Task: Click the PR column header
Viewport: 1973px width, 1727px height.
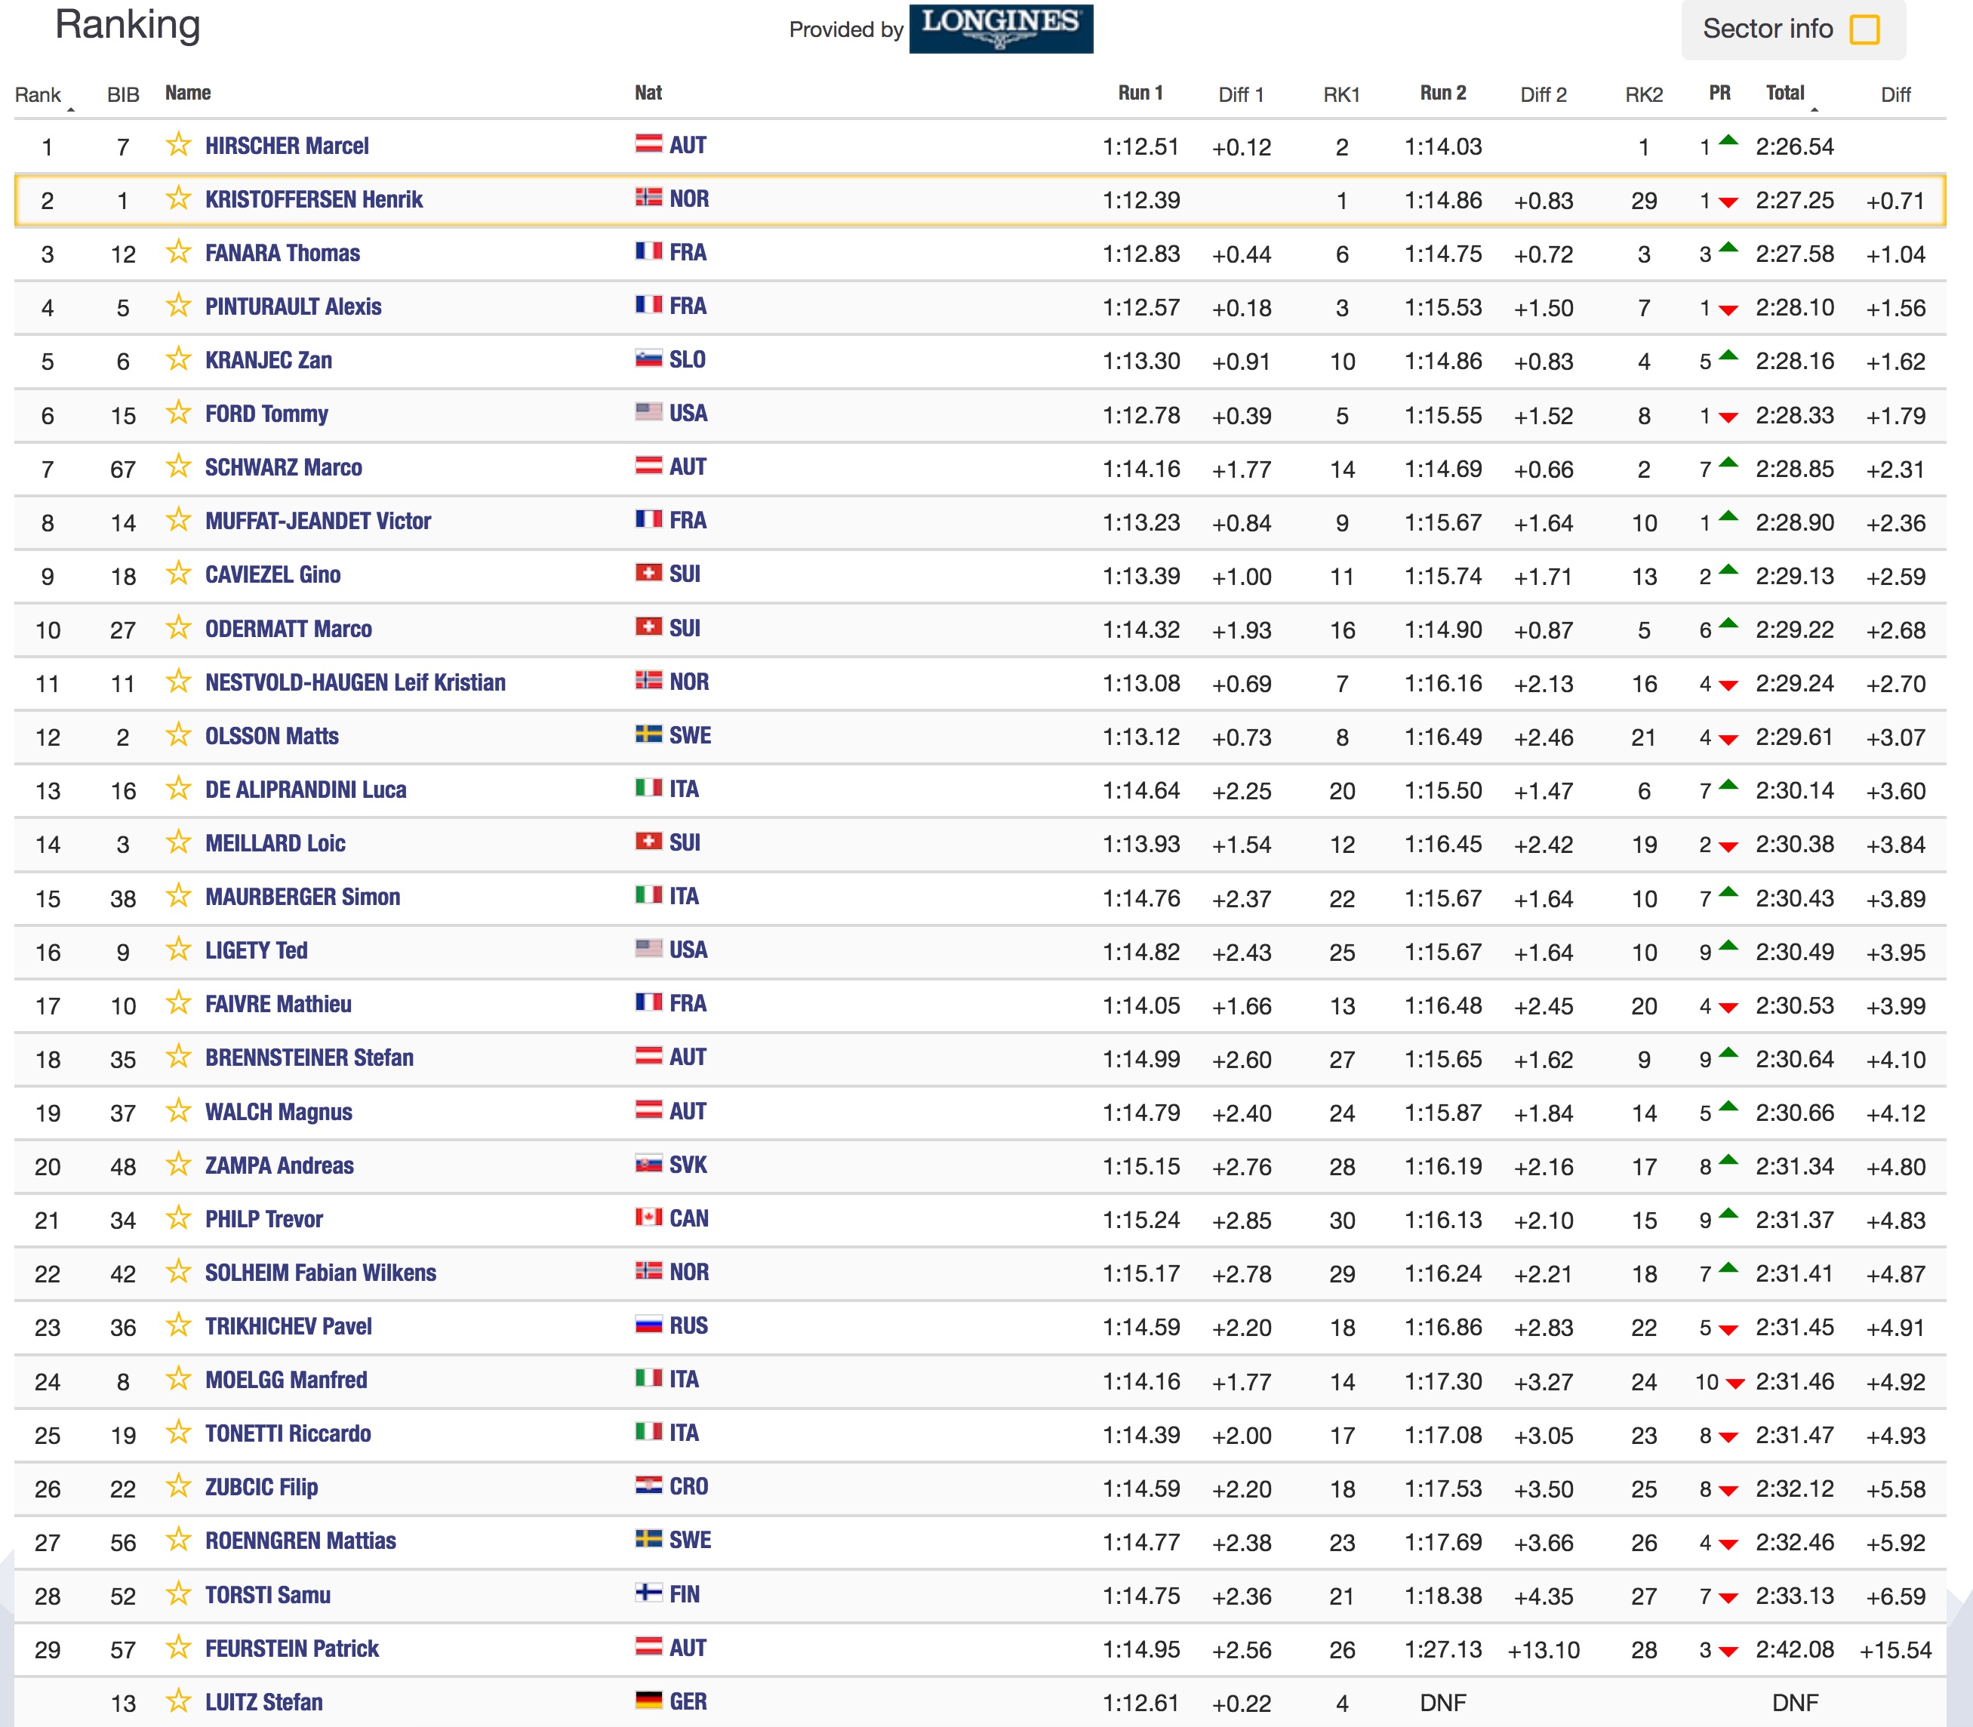Action: pyautogui.click(x=1719, y=93)
